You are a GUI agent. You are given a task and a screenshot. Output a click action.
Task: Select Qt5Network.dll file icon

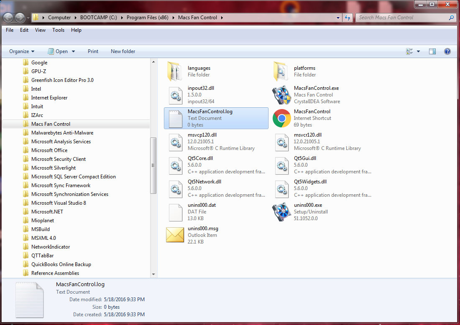[x=176, y=189]
